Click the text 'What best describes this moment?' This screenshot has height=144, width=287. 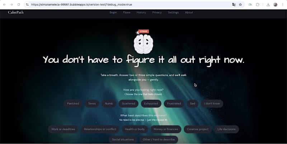(x=143, y=115)
